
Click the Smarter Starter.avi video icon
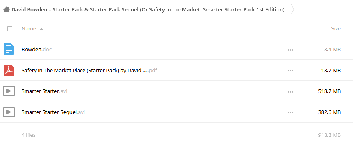(9, 91)
